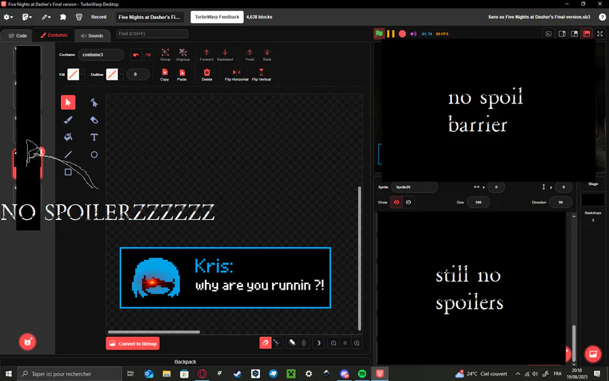The image size is (609, 381).
Task: Delete the selected object
Action: pos(206,74)
